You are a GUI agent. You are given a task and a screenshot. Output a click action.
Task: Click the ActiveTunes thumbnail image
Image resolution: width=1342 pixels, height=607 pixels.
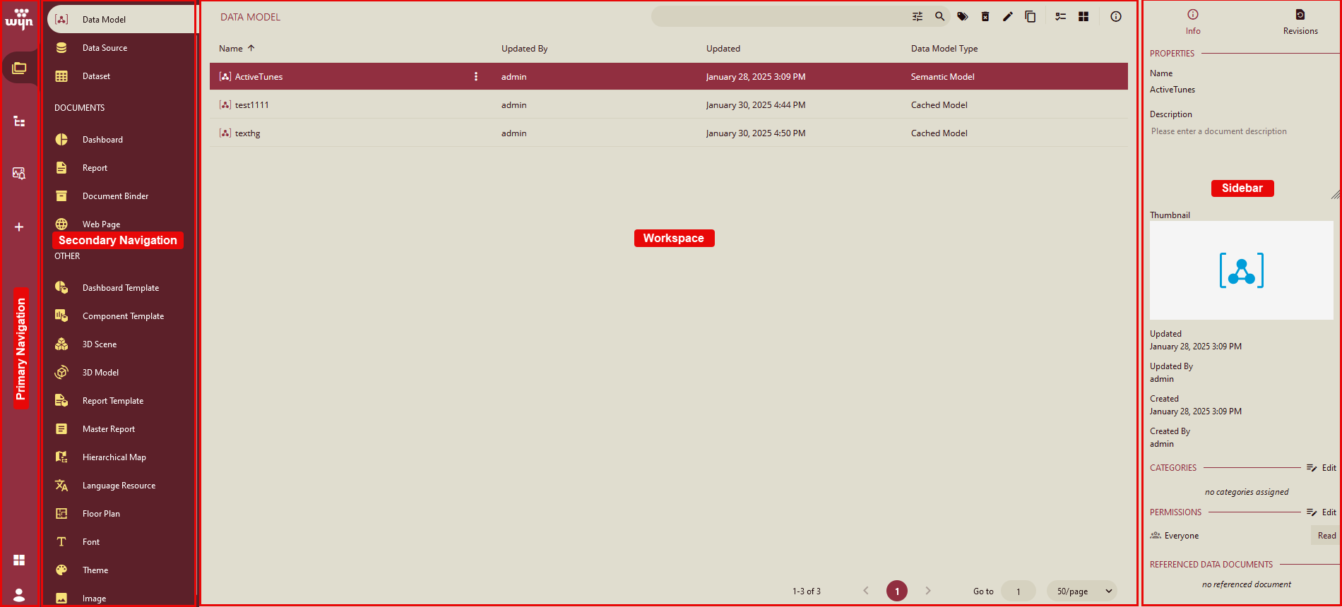pyautogui.click(x=1241, y=270)
